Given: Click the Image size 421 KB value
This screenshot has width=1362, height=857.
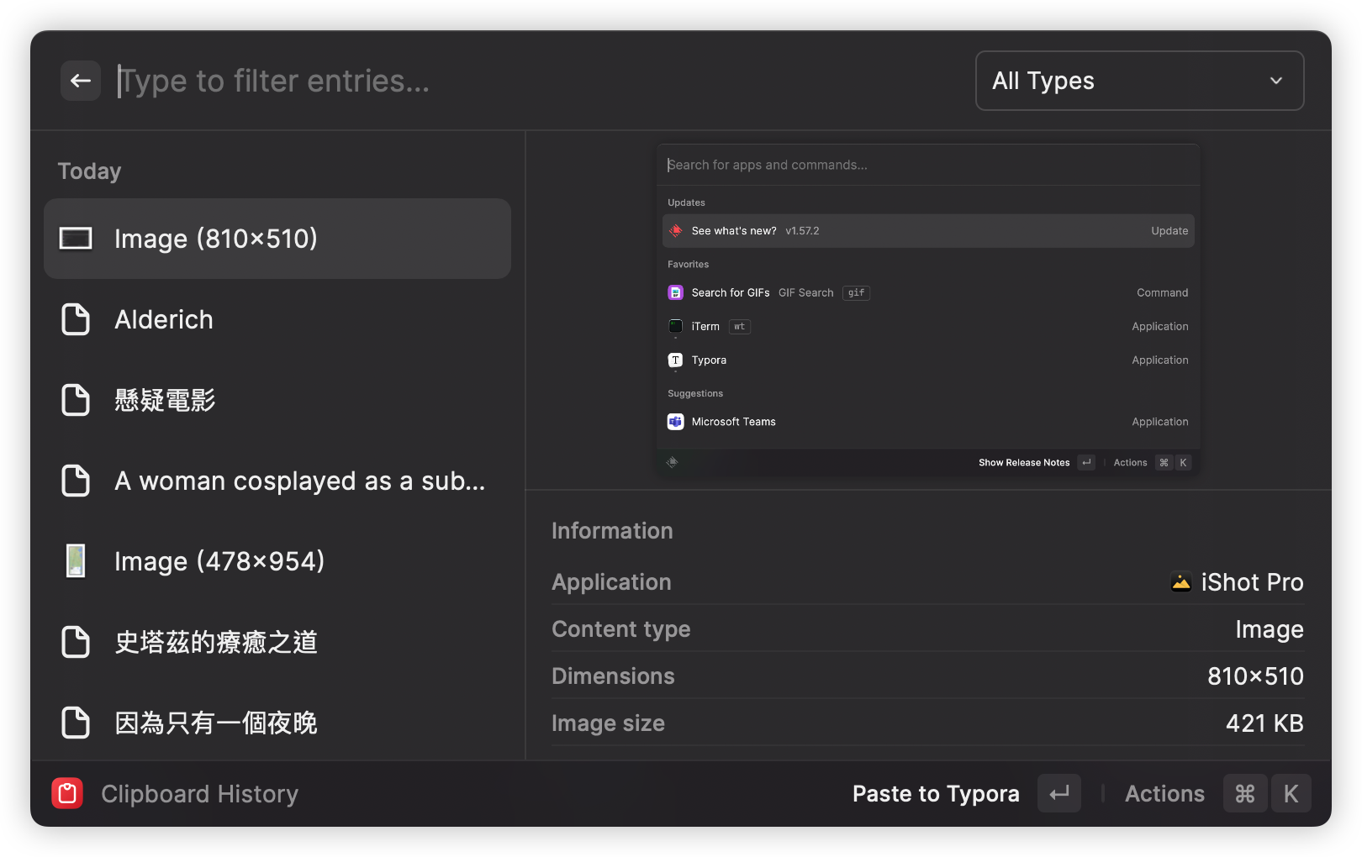Looking at the screenshot, I should click(x=1264, y=723).
